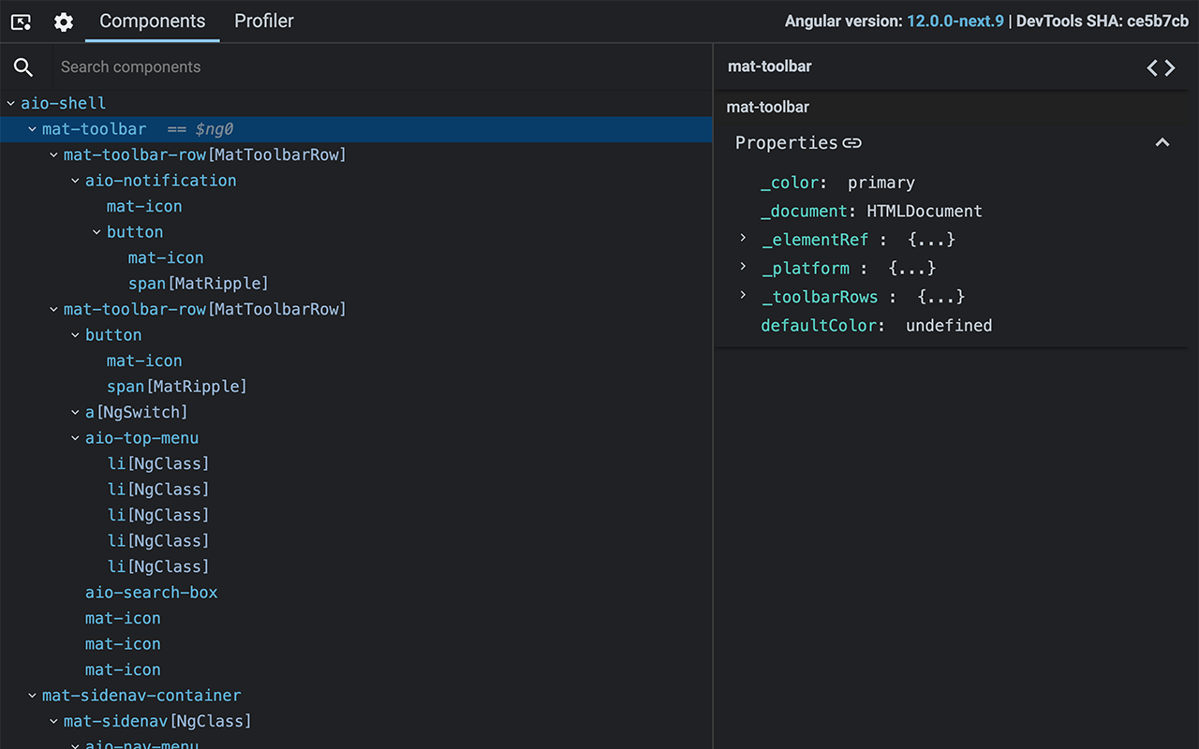Switch to the Profiler tab
The image size is (1199, 749).
tap(263, 21)
